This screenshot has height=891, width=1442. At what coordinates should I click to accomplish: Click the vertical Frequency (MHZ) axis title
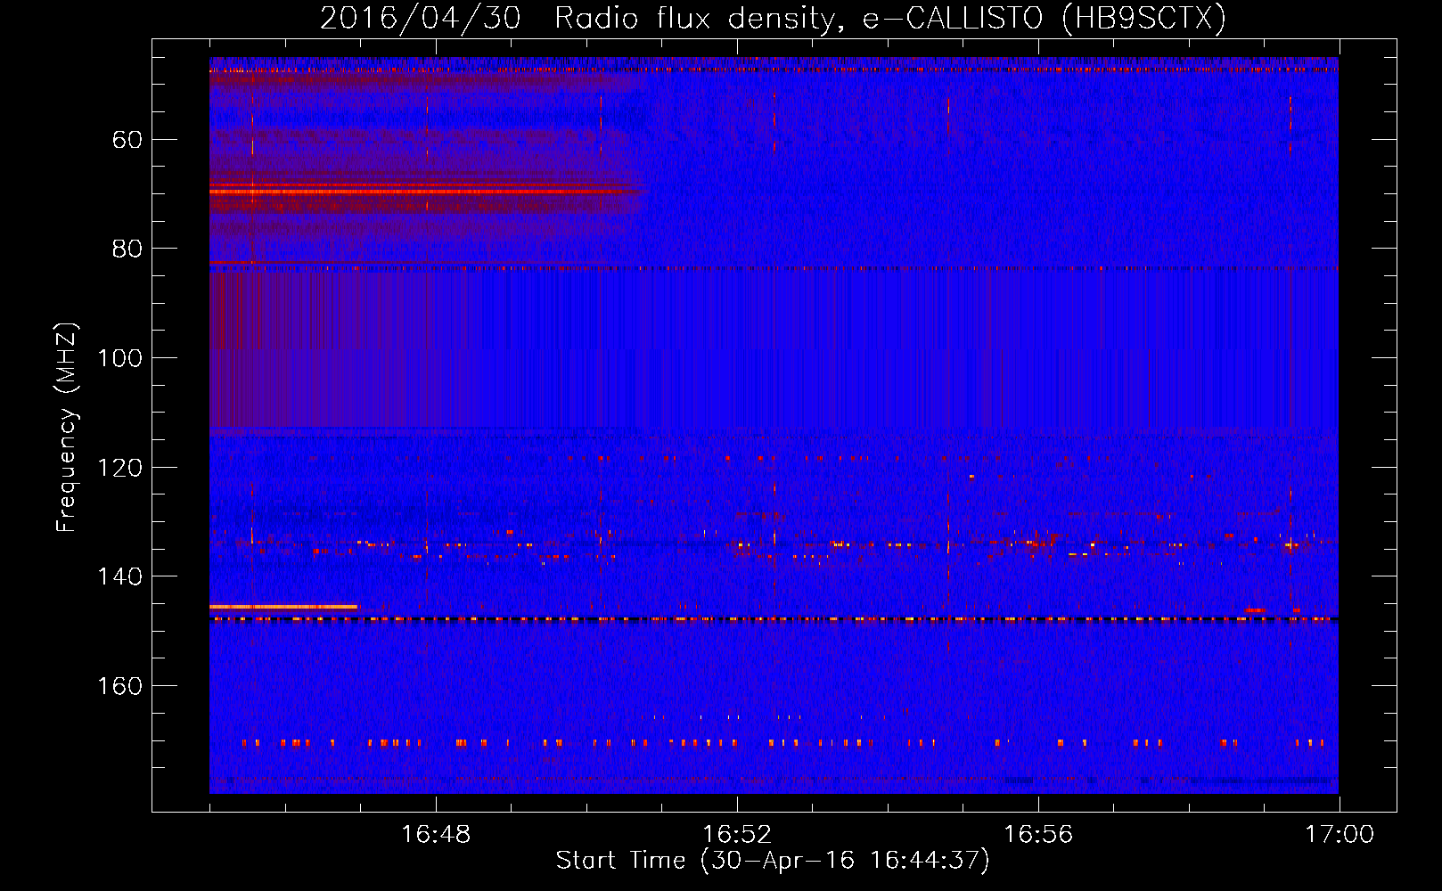click(67, 428)
